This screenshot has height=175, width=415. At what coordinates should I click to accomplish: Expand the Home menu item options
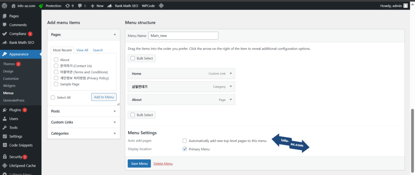click(230, 74)
